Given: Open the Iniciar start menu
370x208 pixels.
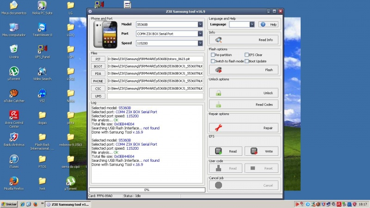Looking at the screenshot, I should (9, 204).
